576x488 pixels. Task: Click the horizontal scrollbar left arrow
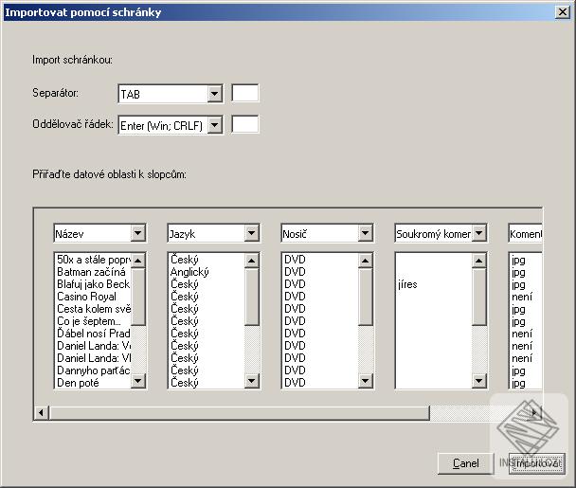click(41, 413)
